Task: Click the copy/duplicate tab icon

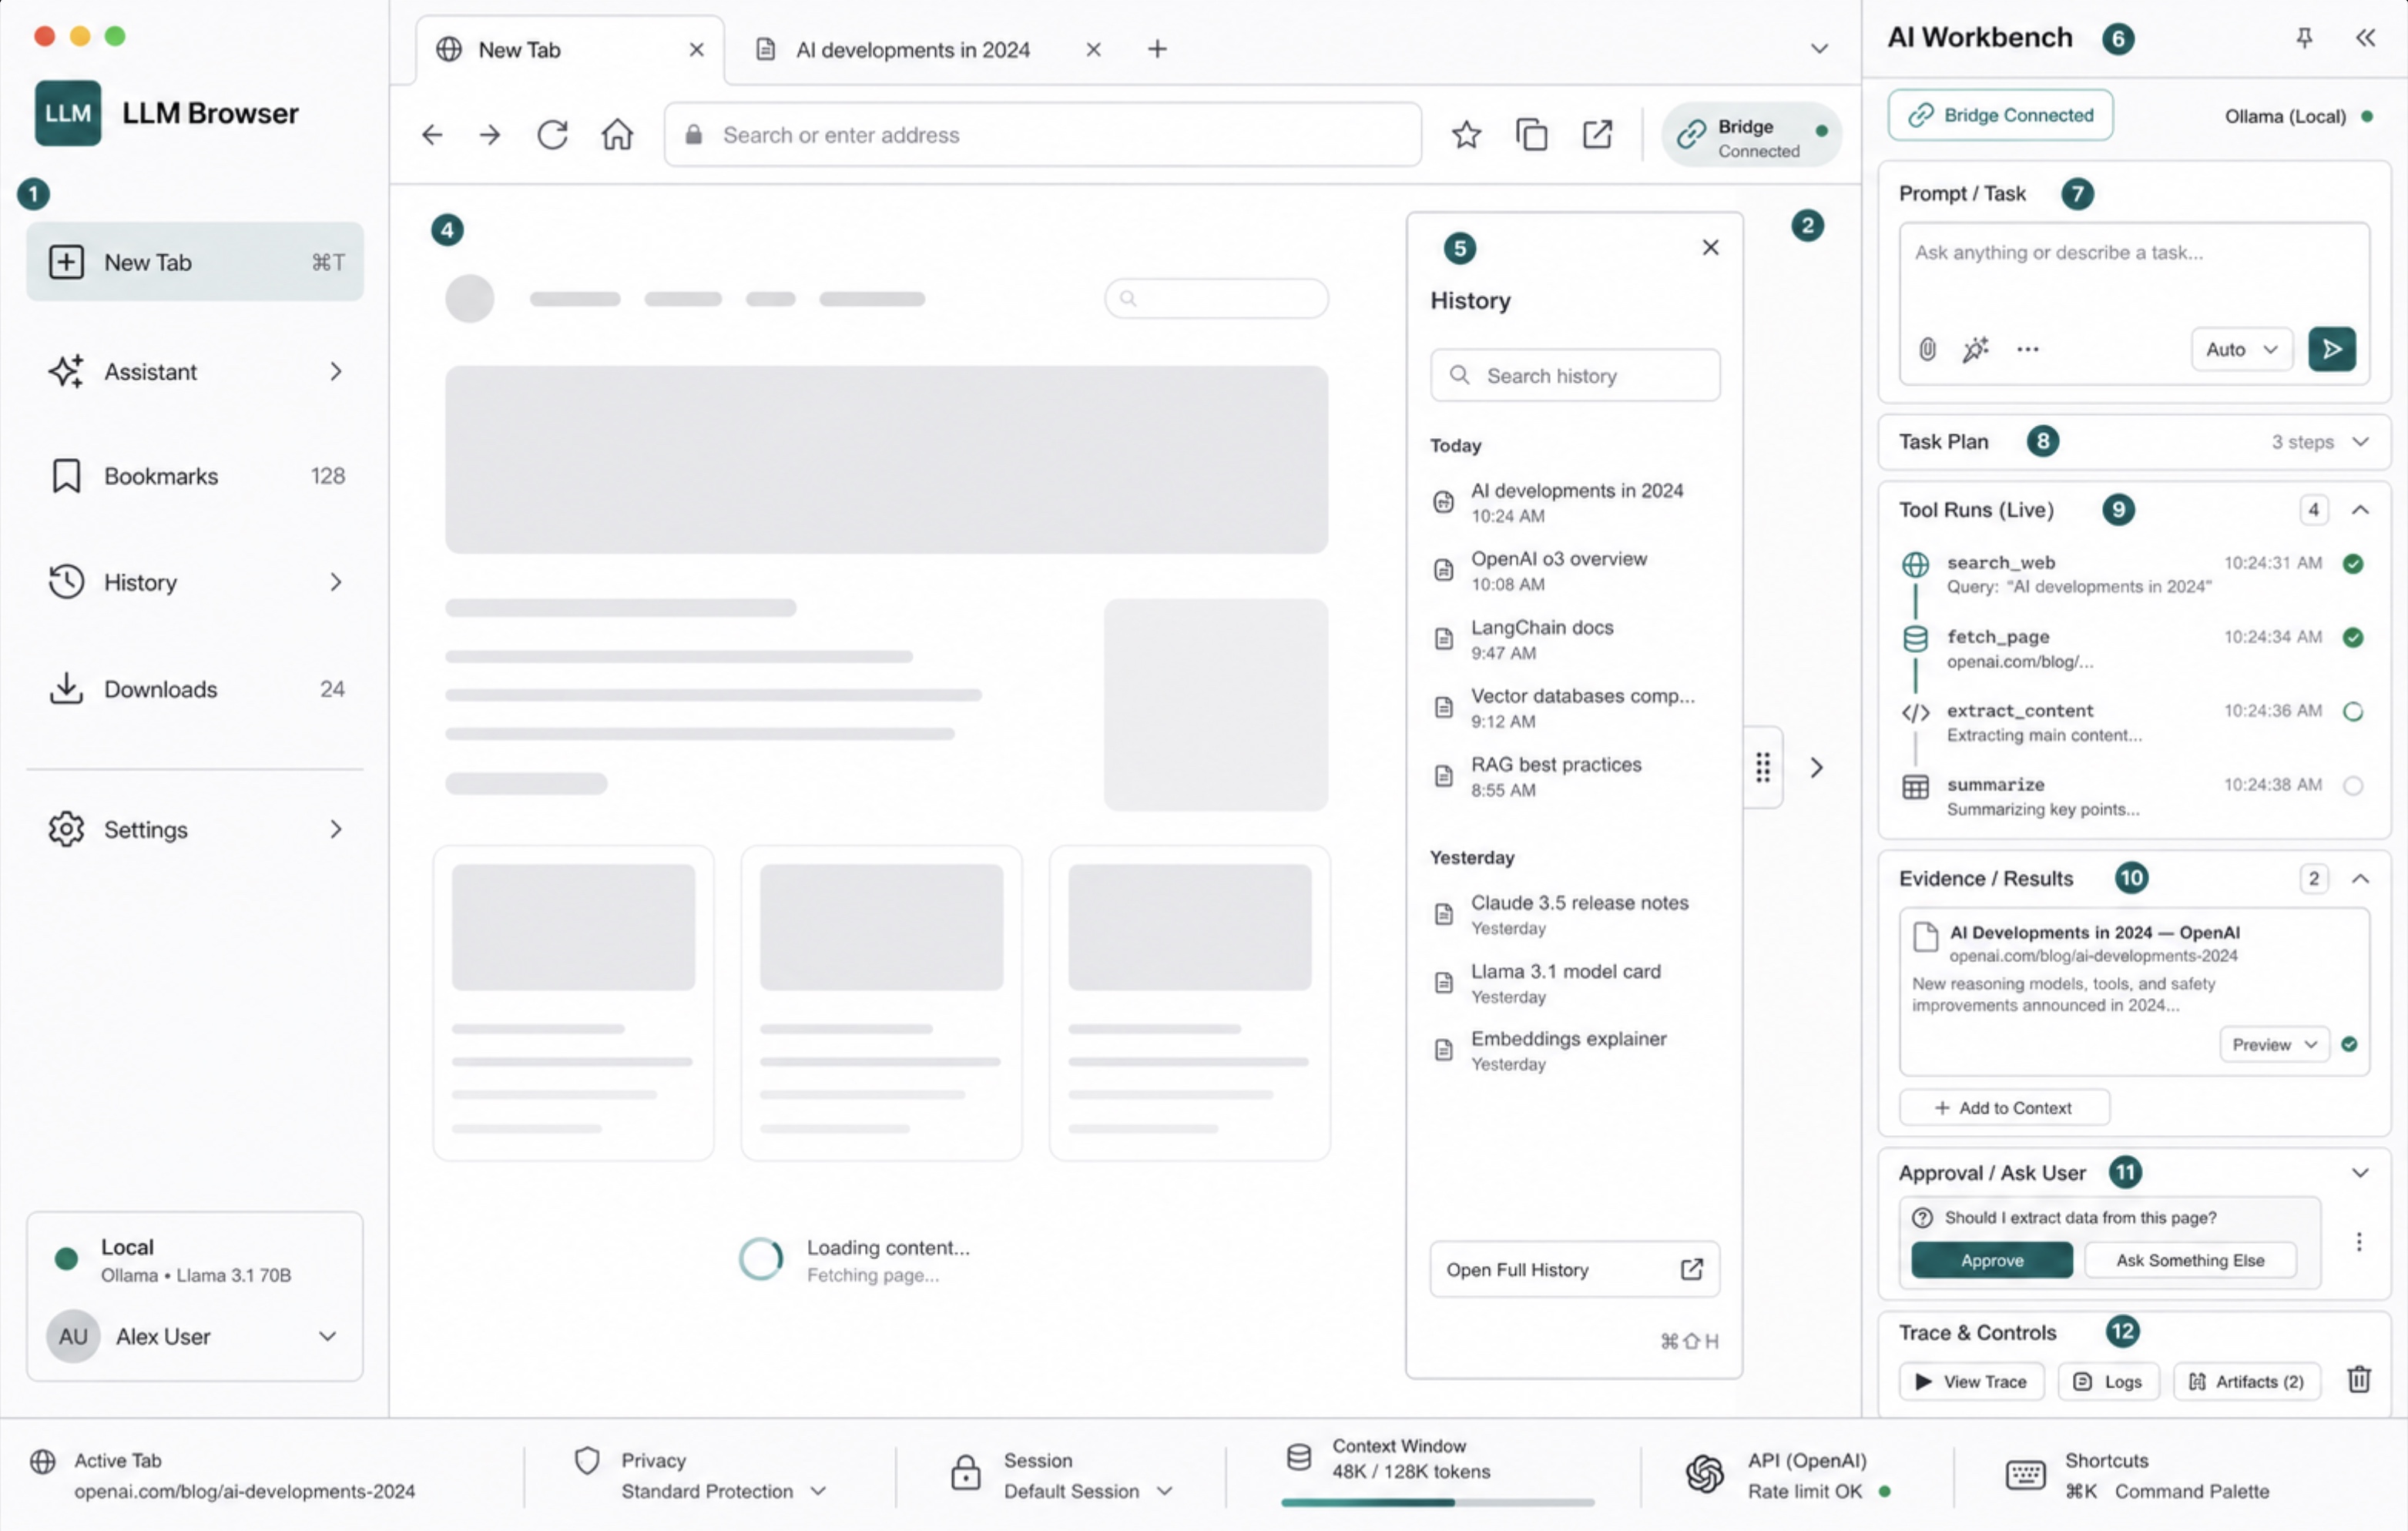Action: [1531, 134]
